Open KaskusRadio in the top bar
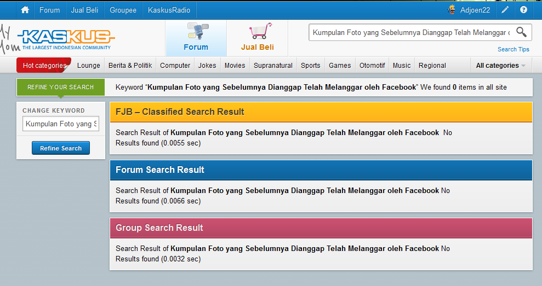 coord(169,10)
